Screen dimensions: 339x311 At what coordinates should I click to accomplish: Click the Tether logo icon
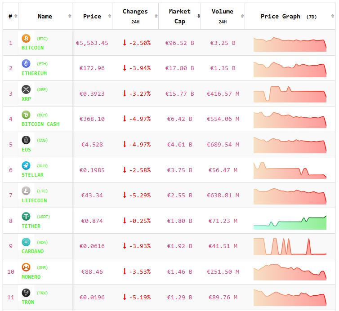pyautogui.click(x=26, y=217)
